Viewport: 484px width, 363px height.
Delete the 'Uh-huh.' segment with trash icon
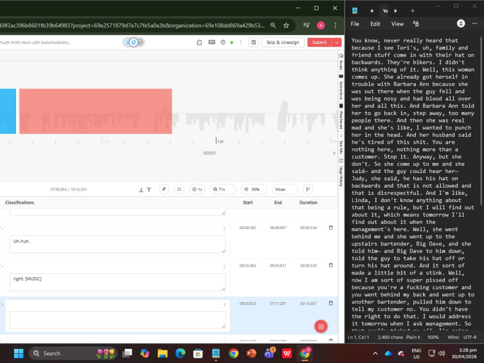pos(331,228)
